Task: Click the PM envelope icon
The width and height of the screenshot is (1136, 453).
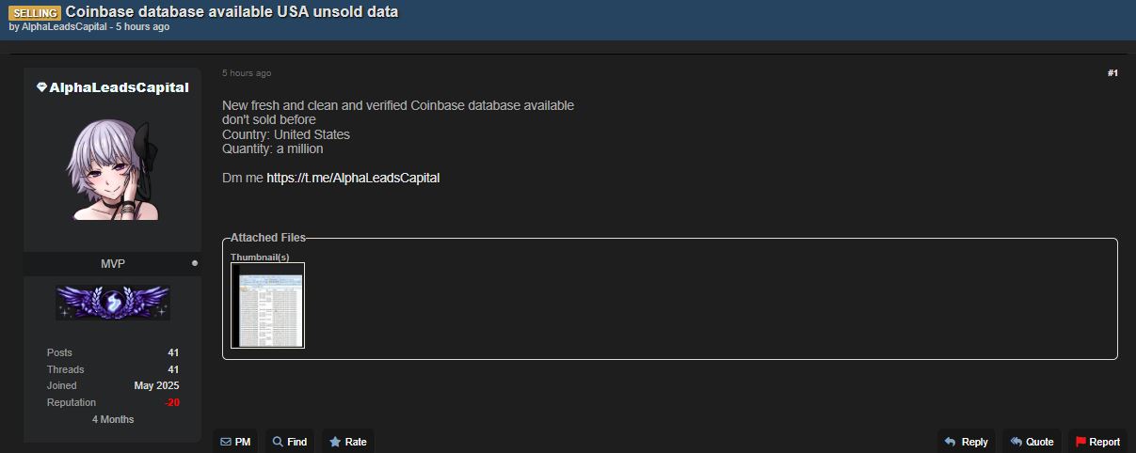Action: [226, 442]
